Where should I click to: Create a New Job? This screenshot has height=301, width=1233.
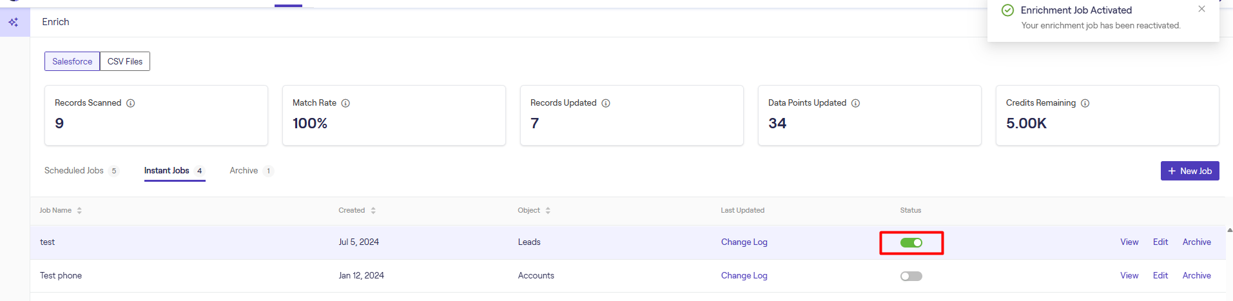pos(1189,171)
